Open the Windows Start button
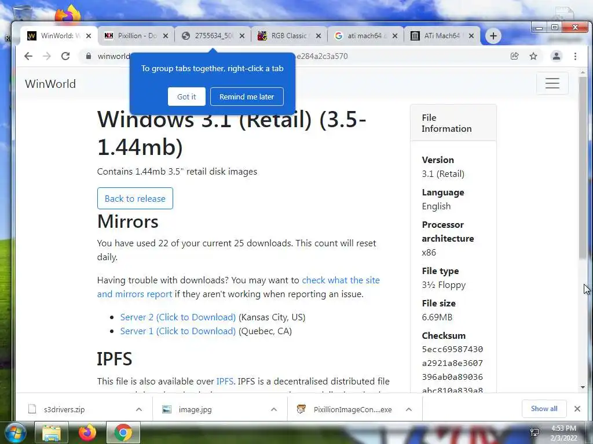Image resolution: width=593 pixels, height=444 pixels. click(x=16, y=432)
